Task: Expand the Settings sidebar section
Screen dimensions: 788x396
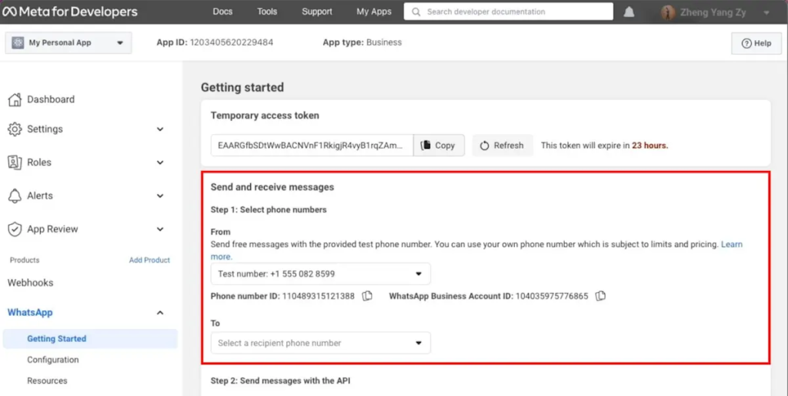Action: 160,129
